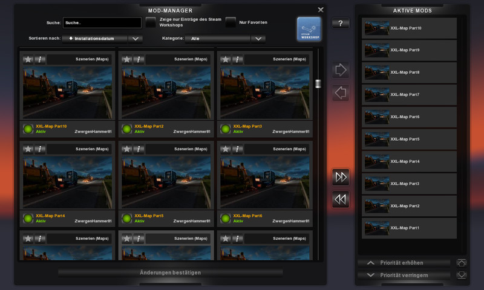Toggle green active indicator of XXL-Map Part10
The height and width of the screenshot is (290, 484).
point(28,129)
